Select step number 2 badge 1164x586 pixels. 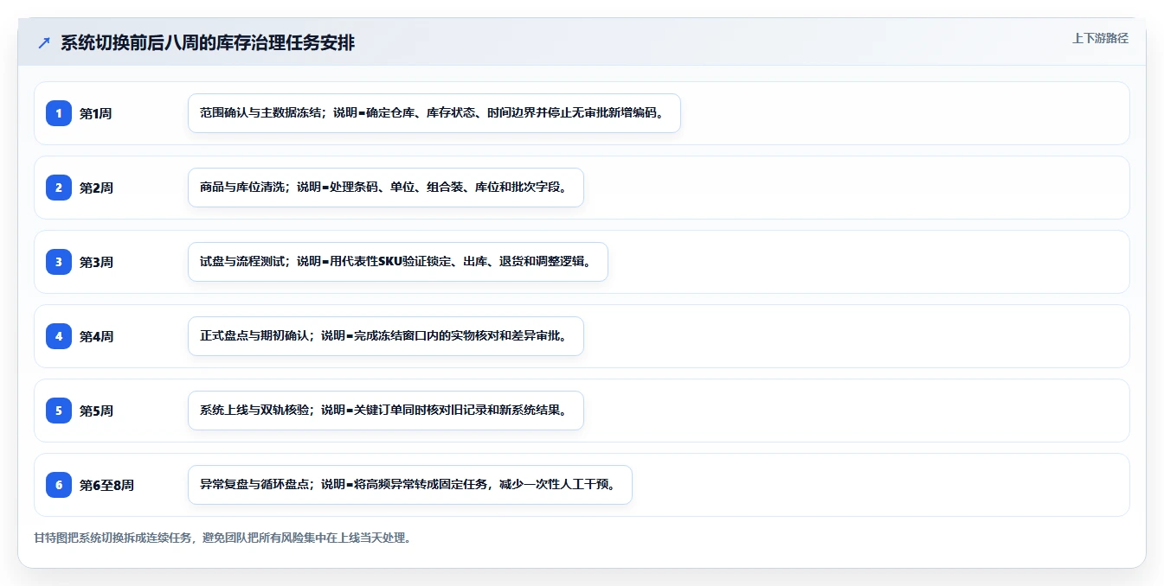coord(59,188)
